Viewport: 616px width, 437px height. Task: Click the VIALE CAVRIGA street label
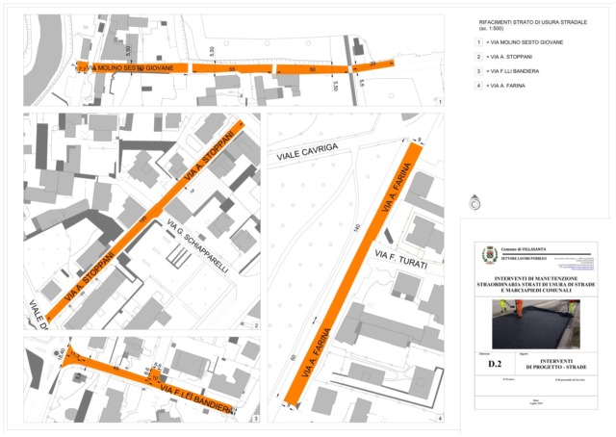pyautogui.click(x=306, y=151)
